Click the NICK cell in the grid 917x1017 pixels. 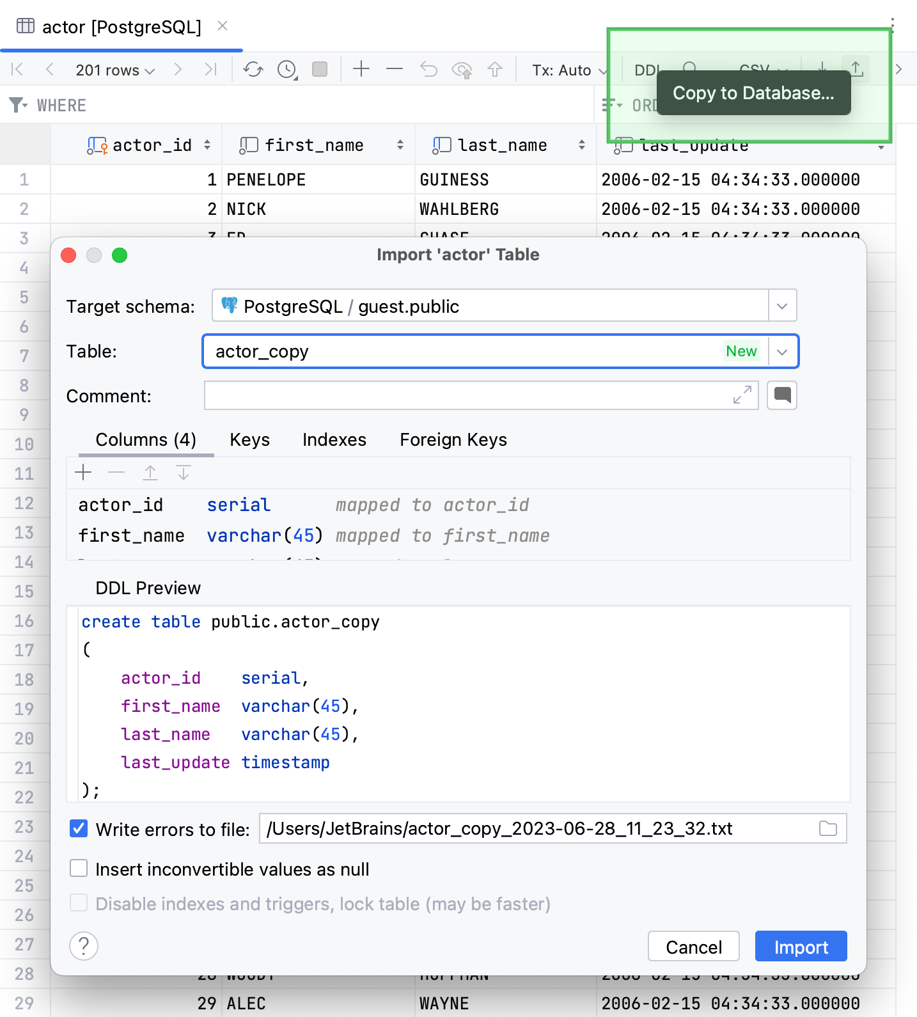[318, 209]
